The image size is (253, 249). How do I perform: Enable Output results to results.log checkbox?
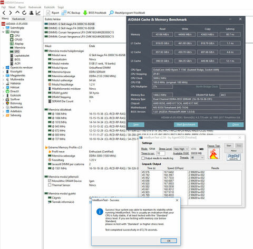tap(143, 158)
